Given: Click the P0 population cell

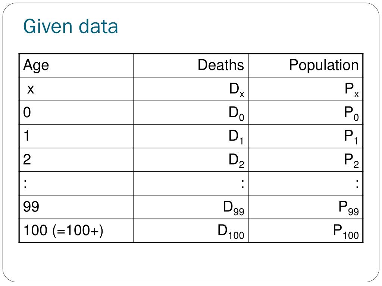Looking at the screenshot, I should tap(306, 112).
